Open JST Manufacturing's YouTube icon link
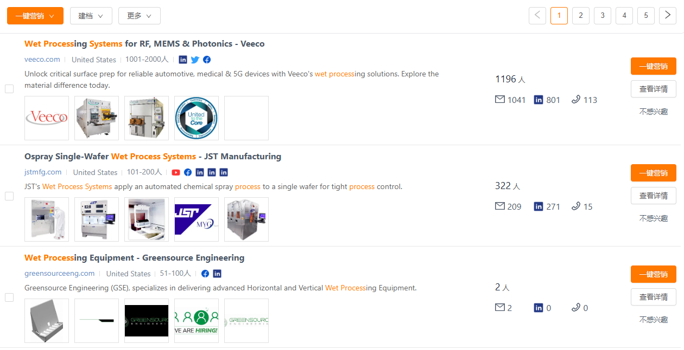Image resolution: width=684 pixels, height=350 pixels. pyautogui.click(x=176, y=172)
